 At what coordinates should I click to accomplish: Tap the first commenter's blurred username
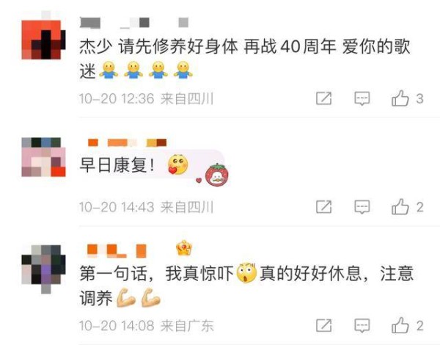(134, 23)
